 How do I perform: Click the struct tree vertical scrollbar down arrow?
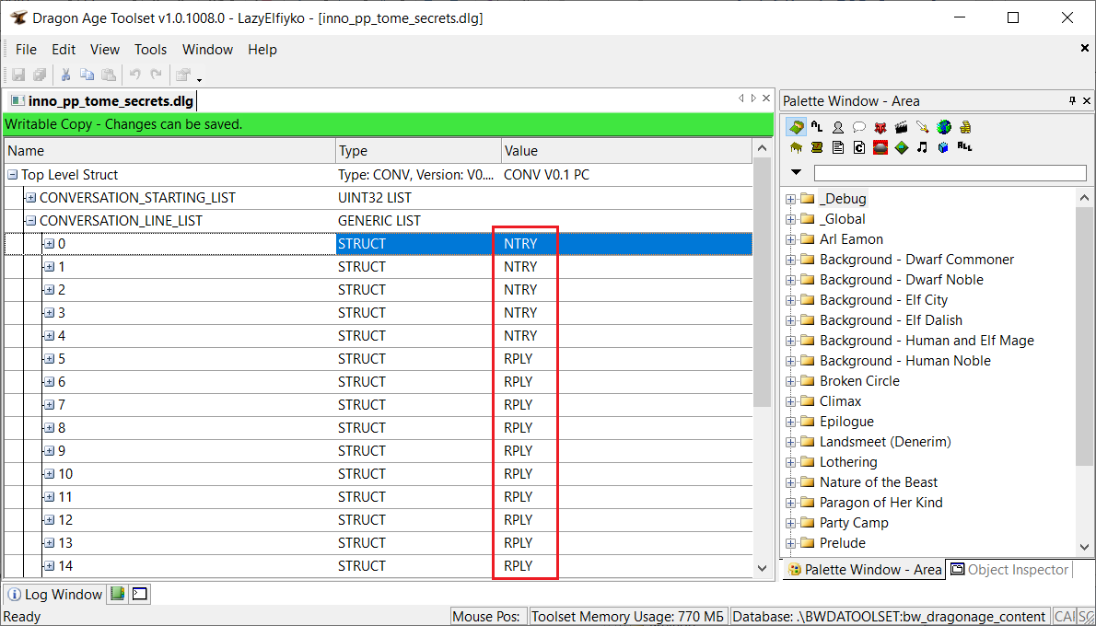pyautogui.click(x=762, y=568)
